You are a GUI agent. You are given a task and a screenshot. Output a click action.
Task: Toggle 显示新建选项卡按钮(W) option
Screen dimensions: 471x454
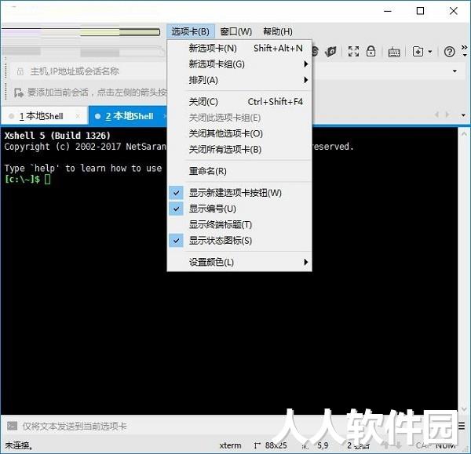coord(239,193)
